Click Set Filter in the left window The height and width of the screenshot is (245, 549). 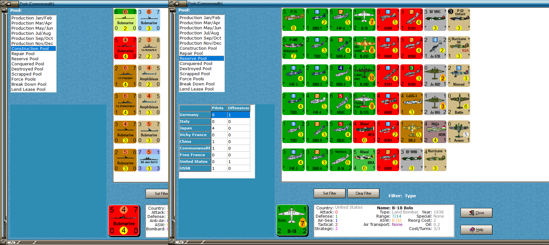pyautogui.click(x=157, y=194)
